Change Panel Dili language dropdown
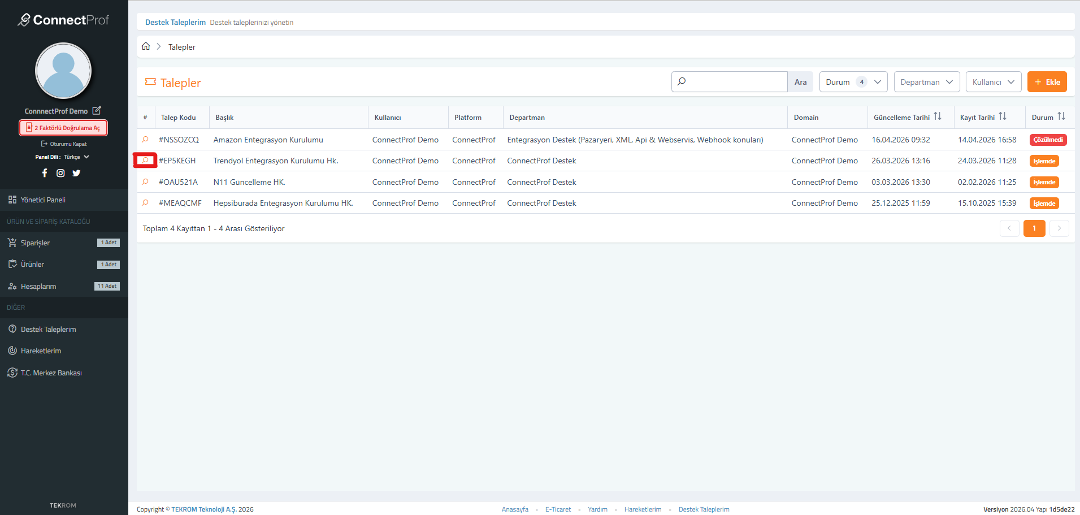 tap(76, 157)
